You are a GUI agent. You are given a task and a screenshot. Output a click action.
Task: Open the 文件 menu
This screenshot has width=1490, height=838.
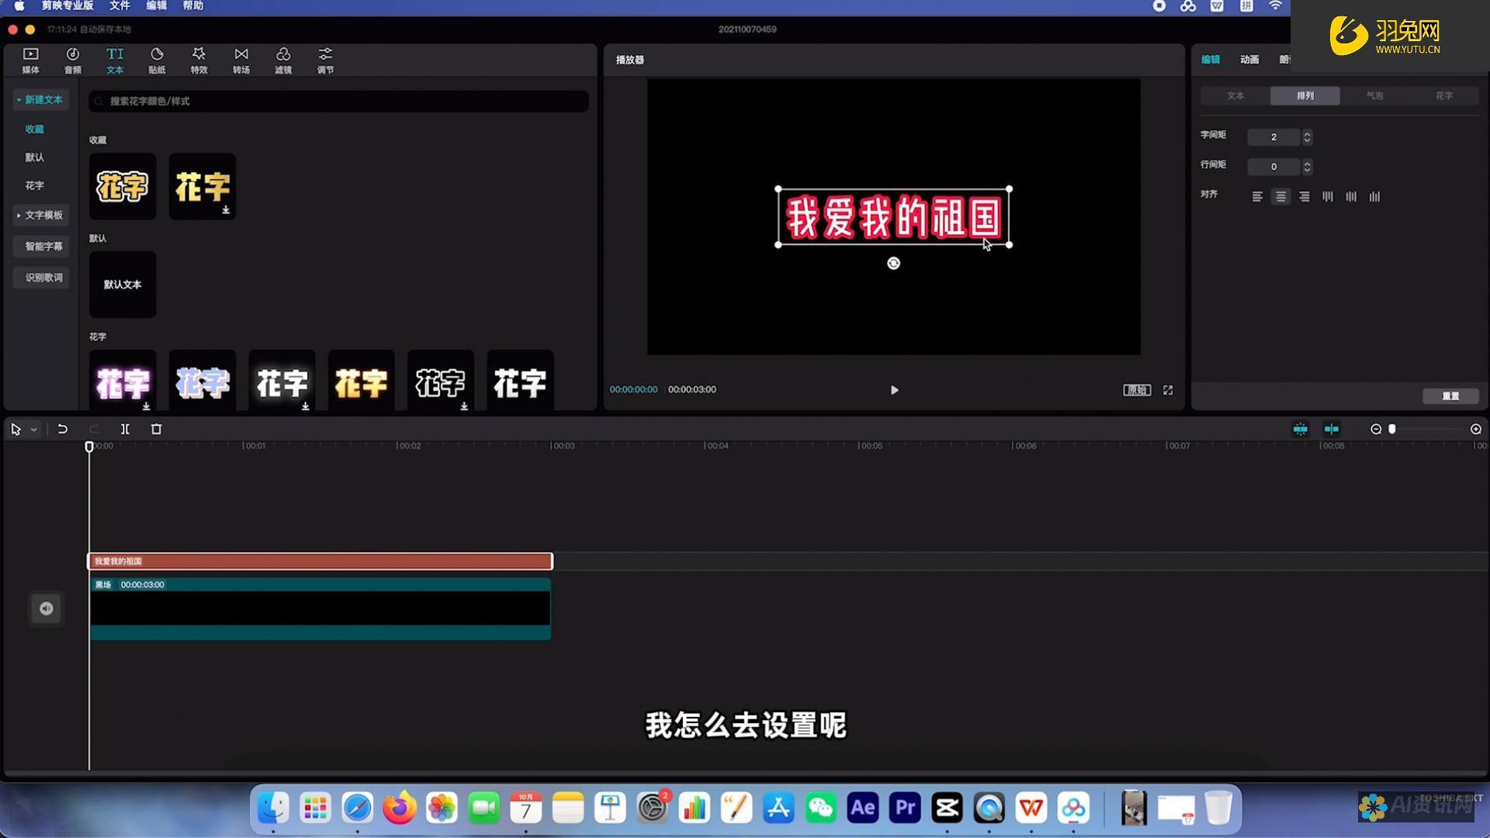(120, 6)
